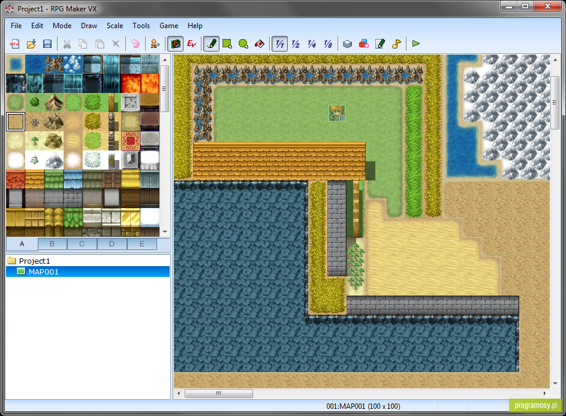Open the Draw menu
Viewport: 566px width, 416px height.
point(89,26)
